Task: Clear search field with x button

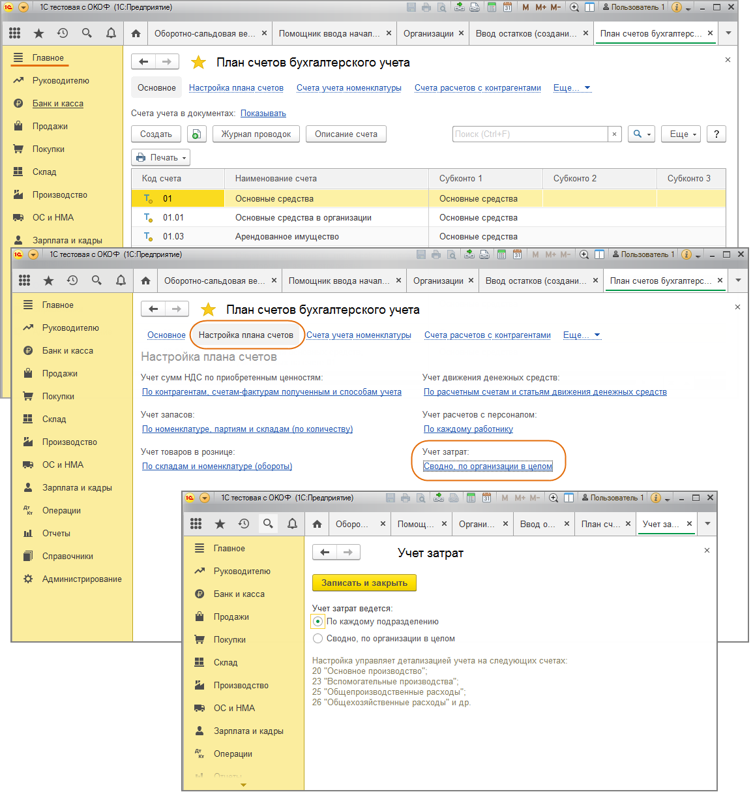Action: [x=614, y=134]
